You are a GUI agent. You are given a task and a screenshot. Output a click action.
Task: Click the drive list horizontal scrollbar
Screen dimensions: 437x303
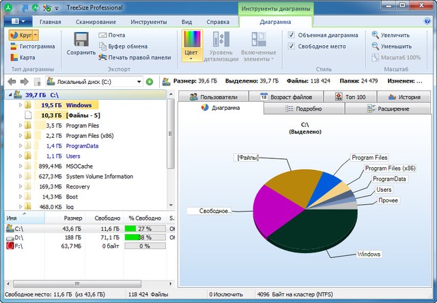point(77,284)
